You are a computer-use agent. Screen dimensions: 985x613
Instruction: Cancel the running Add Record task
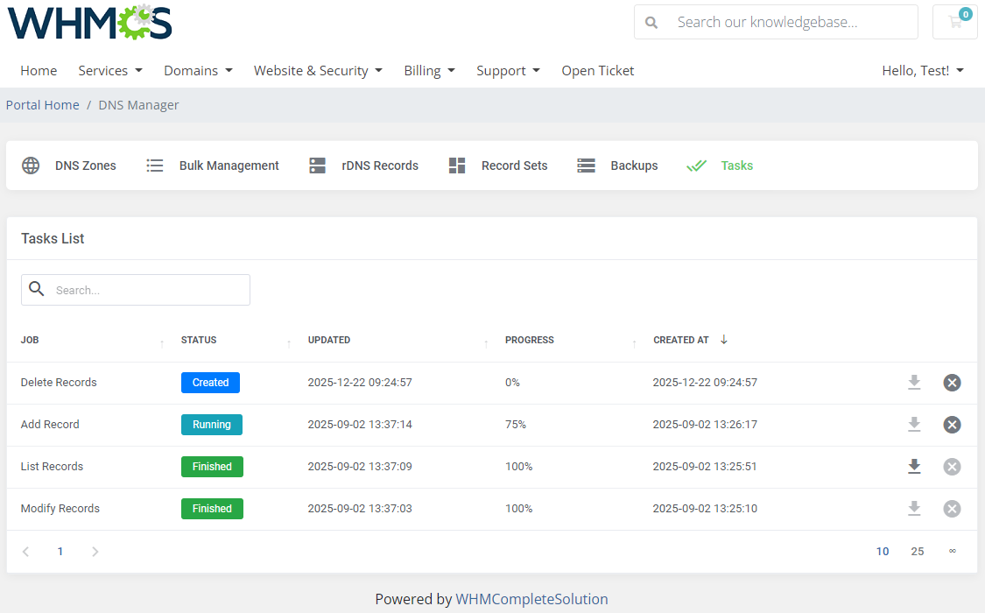952,424
